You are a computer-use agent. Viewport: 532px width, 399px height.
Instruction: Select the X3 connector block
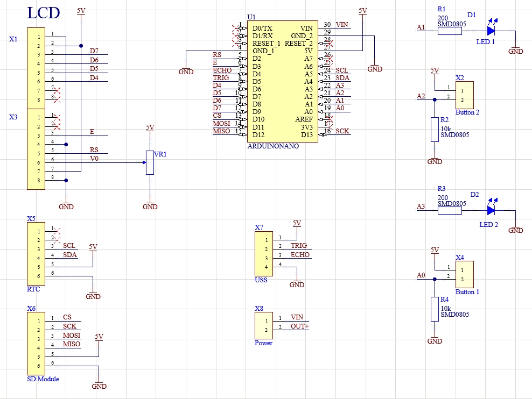click(36, 149)
